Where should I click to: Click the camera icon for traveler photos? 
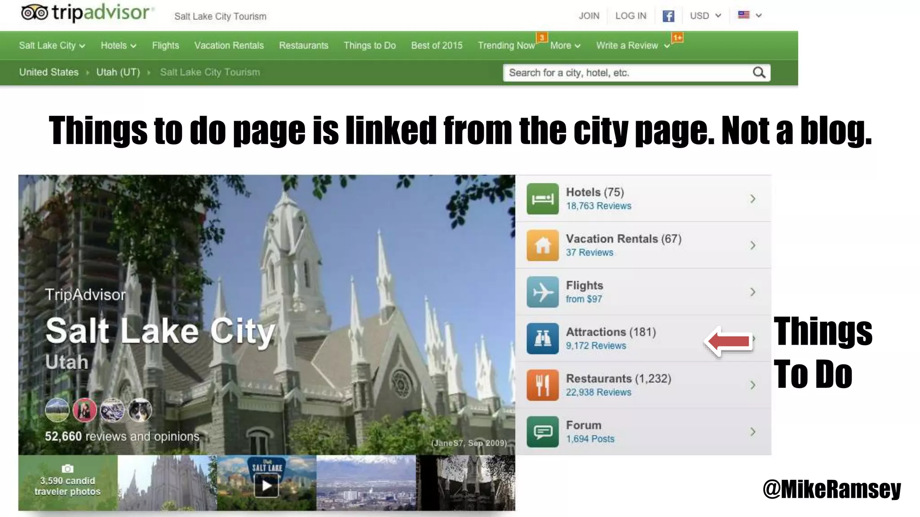[67, 469]
